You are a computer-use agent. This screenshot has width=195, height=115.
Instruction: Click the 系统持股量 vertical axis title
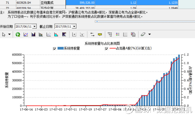tap(7, 80)
